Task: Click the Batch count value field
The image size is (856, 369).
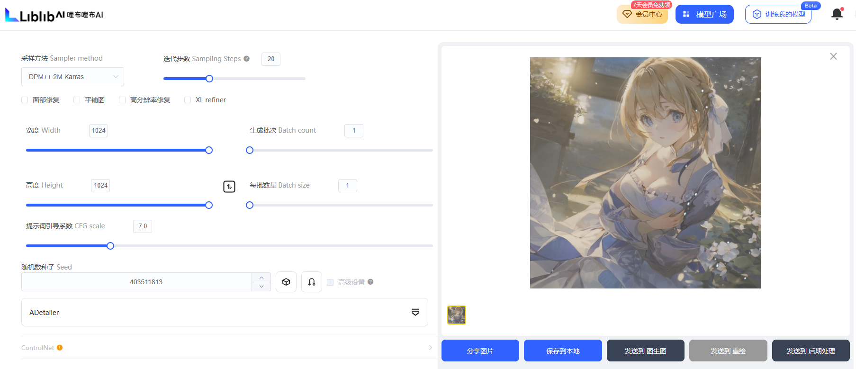Action: point(354,131)
